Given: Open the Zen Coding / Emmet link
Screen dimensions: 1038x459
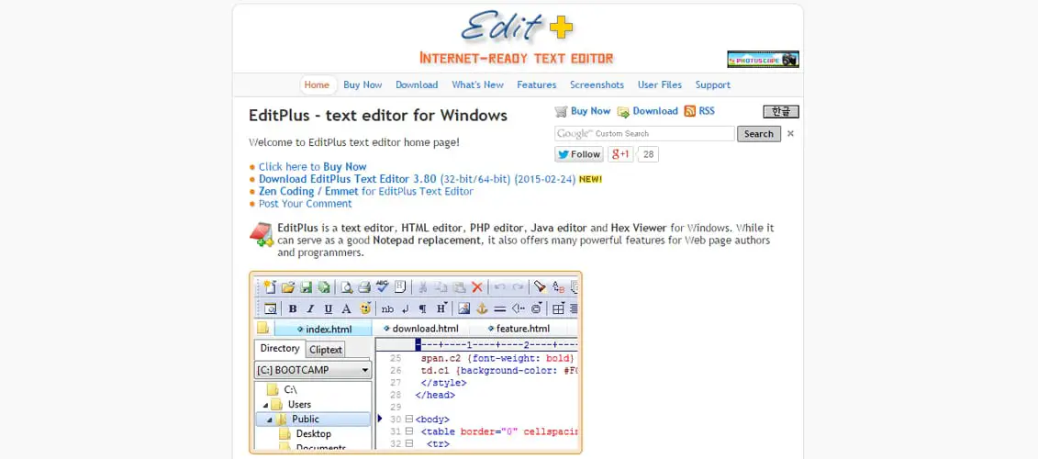Looking at the screenshot, I should click(366, 192).
